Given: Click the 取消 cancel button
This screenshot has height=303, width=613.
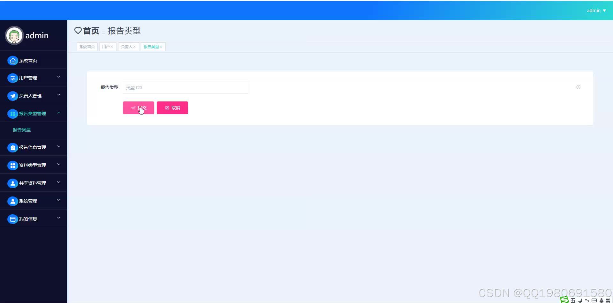Looking at the screenshot, I should 172,108.
